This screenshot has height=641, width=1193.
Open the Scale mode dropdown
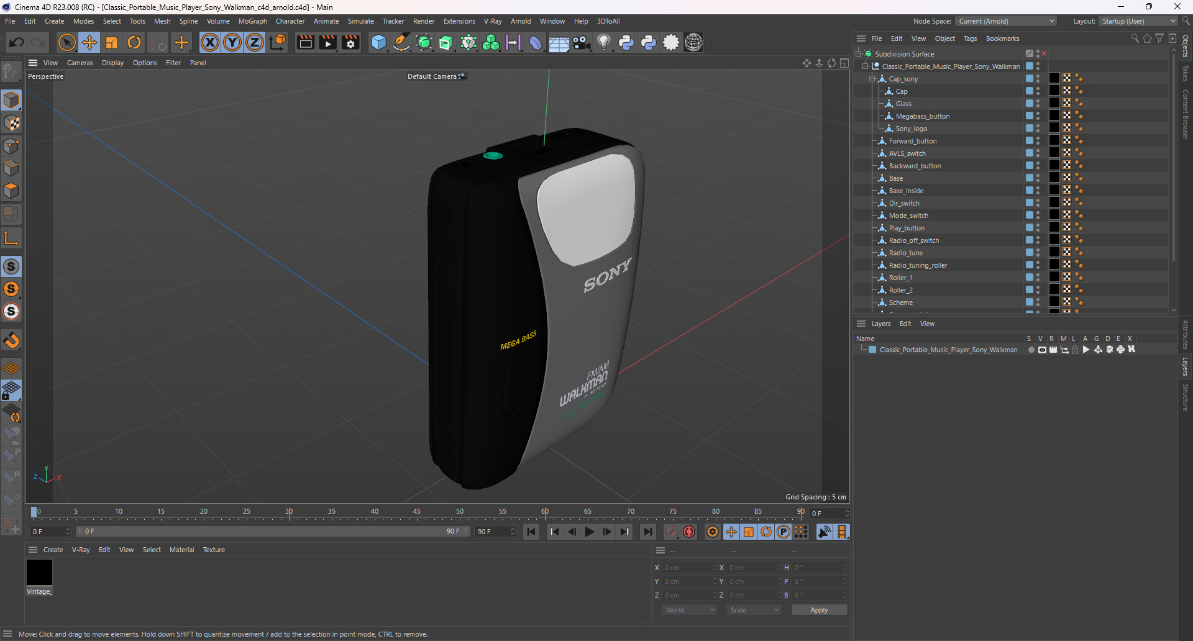coord(754,610)
